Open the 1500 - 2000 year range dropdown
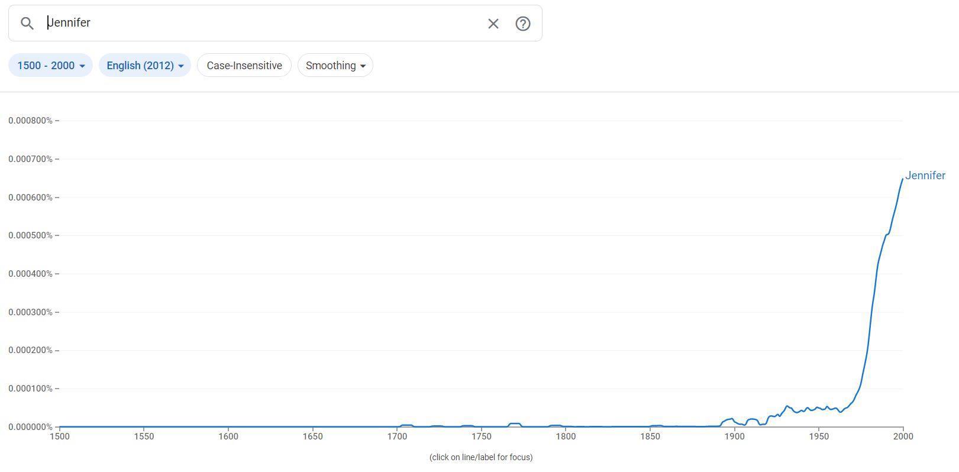This screenshot has width=959, height=472. click(50, 66)
